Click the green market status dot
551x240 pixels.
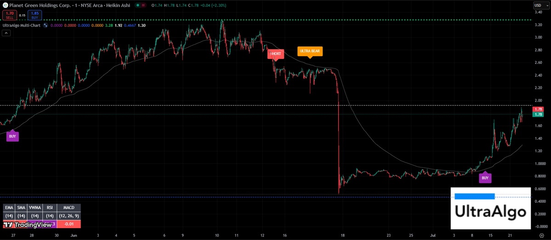pyautogui.click(x=138, y=6)
